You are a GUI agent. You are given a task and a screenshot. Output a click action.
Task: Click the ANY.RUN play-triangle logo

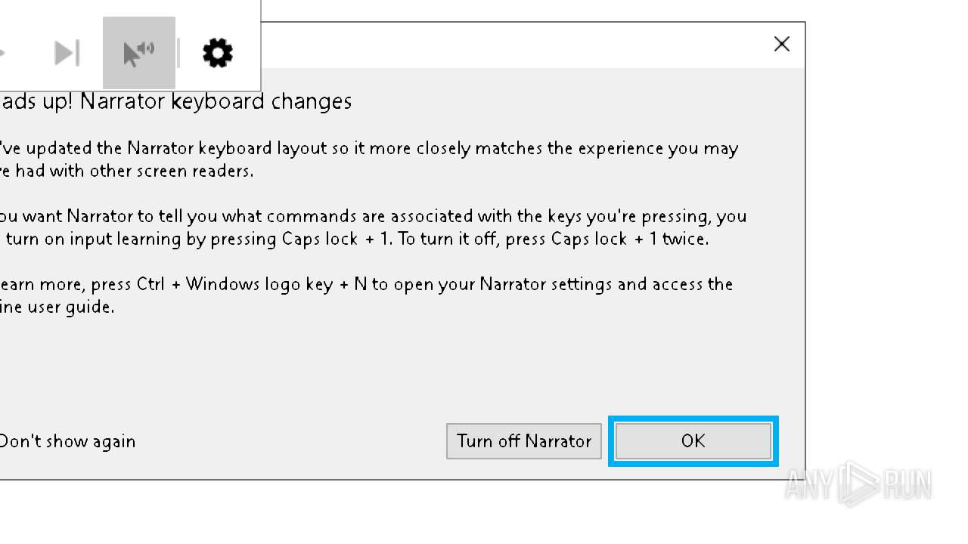[858, 482]
